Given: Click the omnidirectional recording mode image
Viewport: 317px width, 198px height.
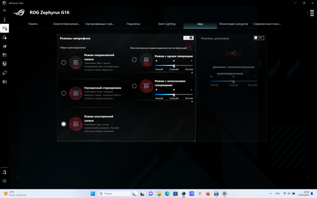Looking at the screenshot, I should (76, 124).
